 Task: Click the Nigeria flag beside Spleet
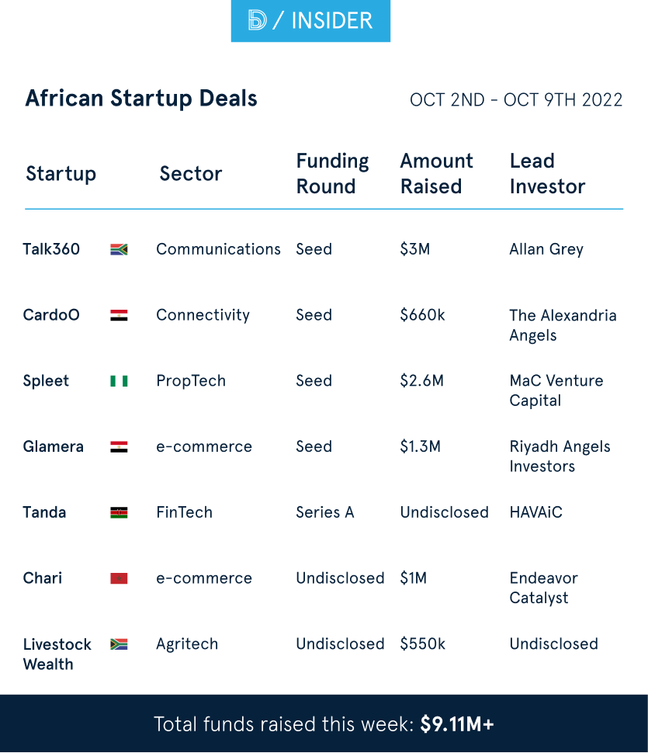(x=119, y=381)
